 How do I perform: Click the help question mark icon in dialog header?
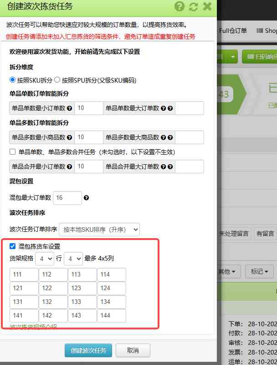(x=180, y=6)
